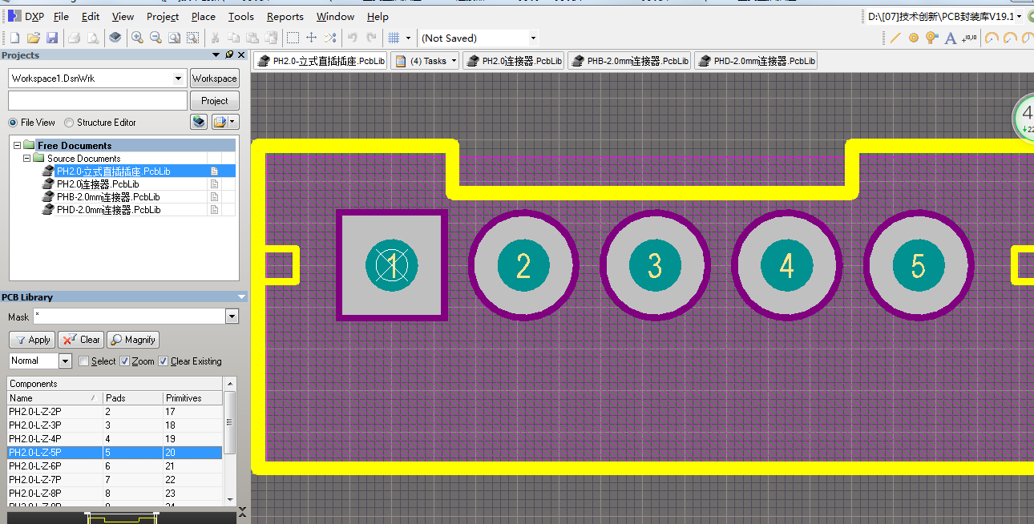
Task: Open the (4) Tasks tab button
Action: coord(426,61)
